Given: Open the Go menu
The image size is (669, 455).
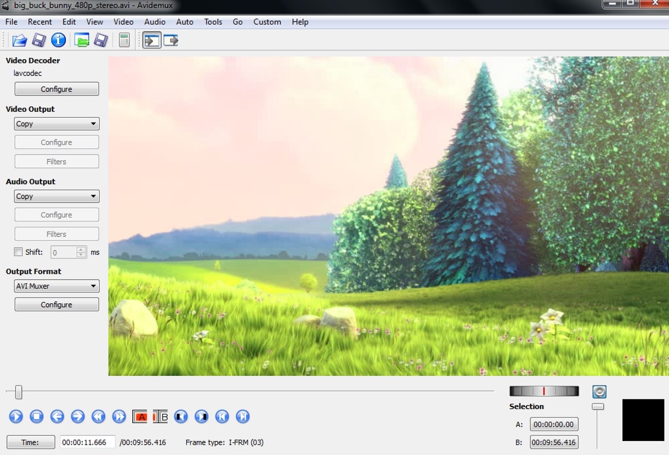Looking at the screenshot, I should tap(238, 22).
